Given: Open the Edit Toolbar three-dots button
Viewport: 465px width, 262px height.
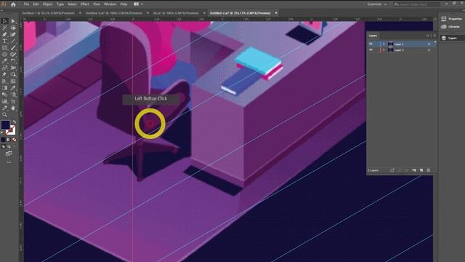Looking at the screenshot, I should pyautogui.click(x=9, y=162).
